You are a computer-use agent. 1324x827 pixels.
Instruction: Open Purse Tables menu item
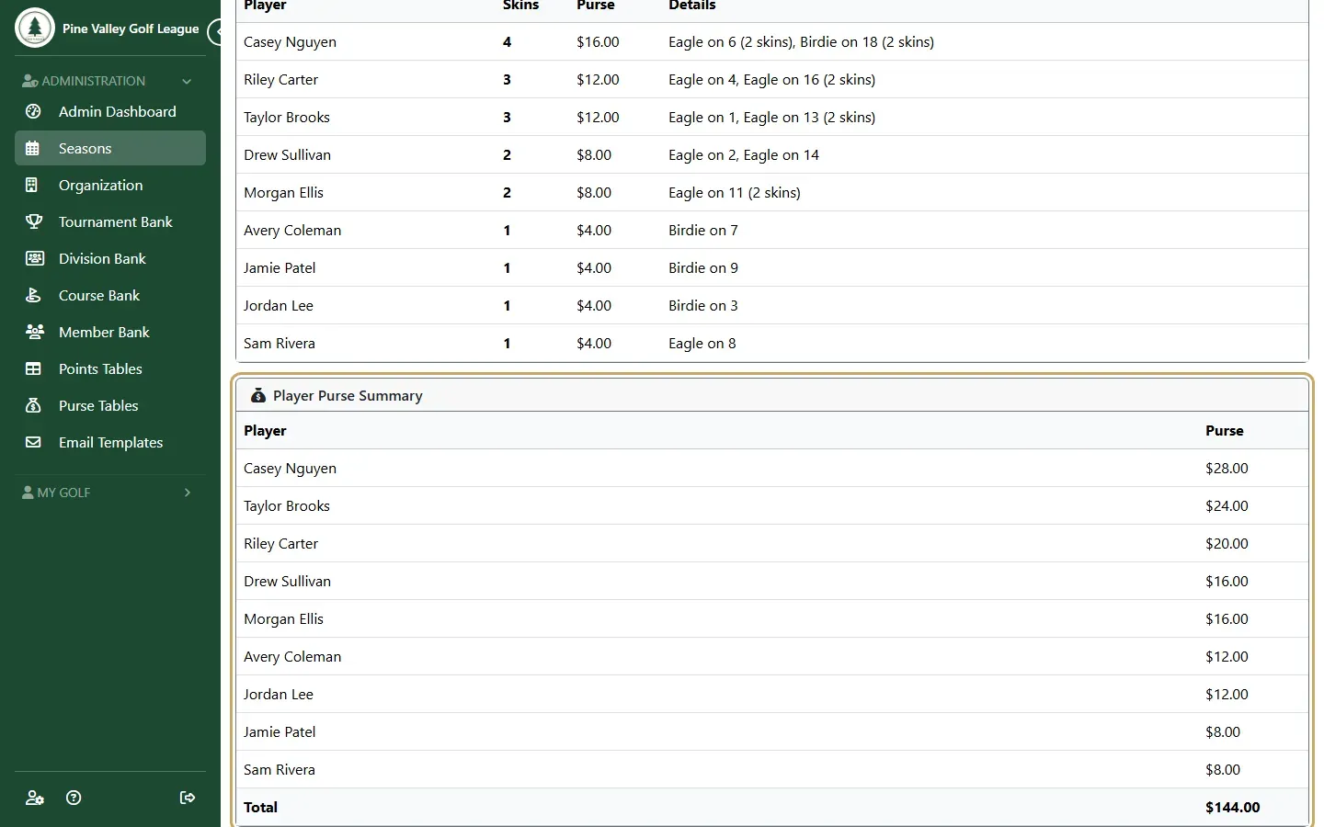pos(110,405)
